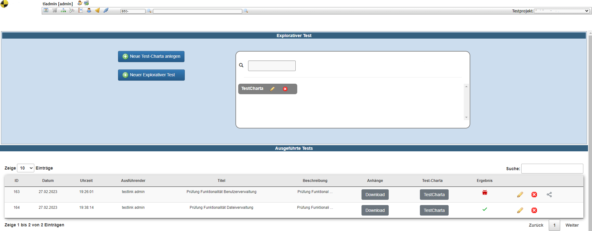Sort table by Datum column header
This screenshot has width=592, height=231.
48,181
